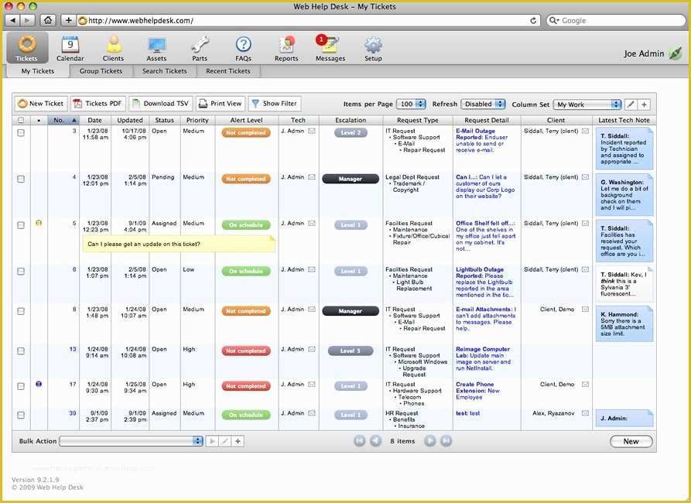Switch to Group Tickets tab
The width and height of the screenshot is (691, 503).
pos(101,71)
